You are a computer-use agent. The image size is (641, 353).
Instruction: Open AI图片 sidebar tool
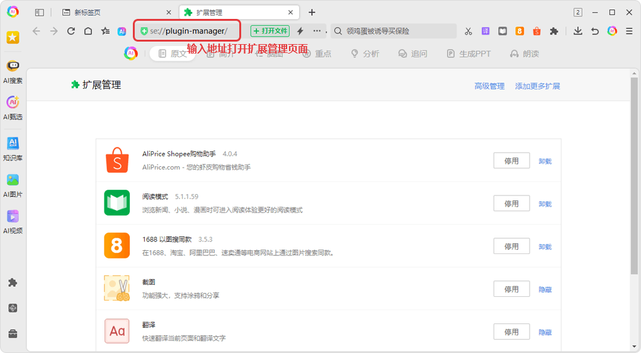click(13, 184)
